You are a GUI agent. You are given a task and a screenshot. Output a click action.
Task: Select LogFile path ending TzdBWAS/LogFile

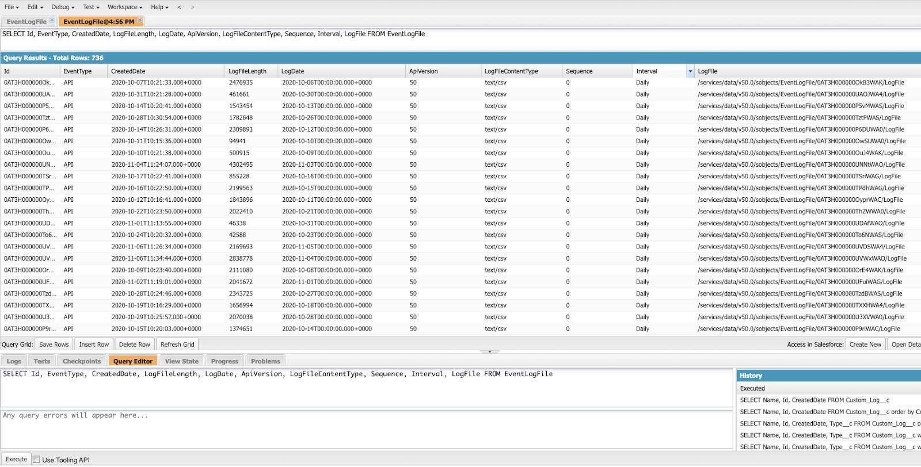pos(808,293)
